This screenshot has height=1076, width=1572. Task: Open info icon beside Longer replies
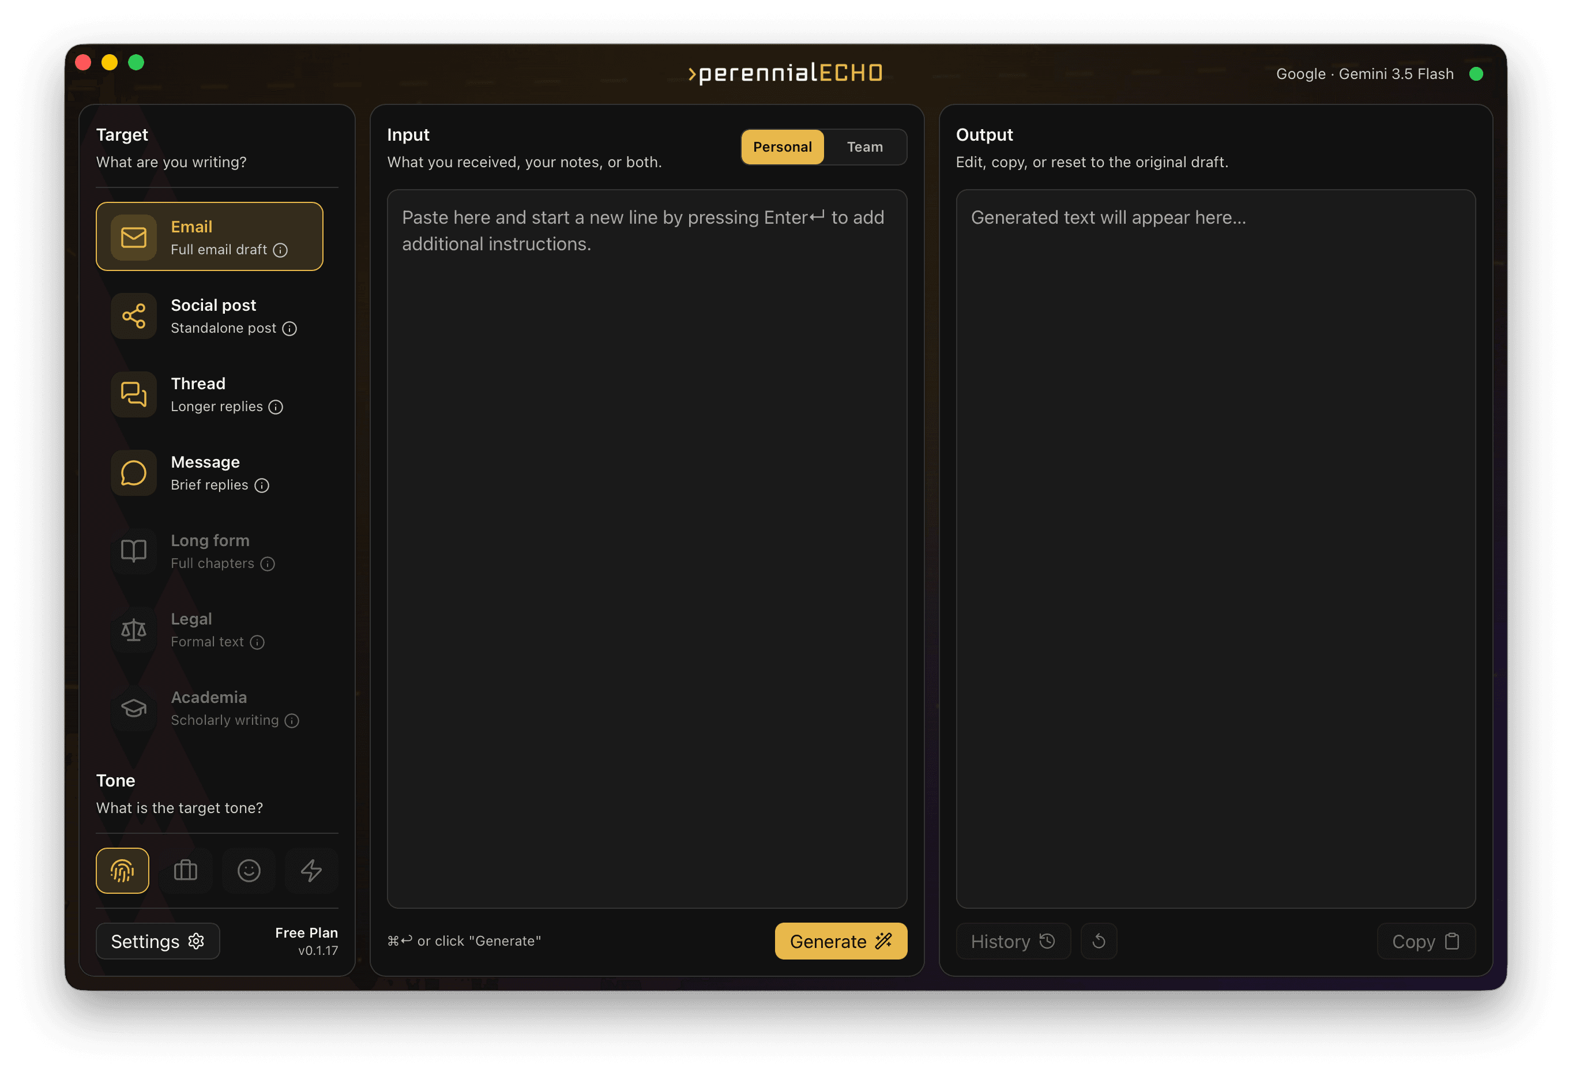[x=275, y=407]
